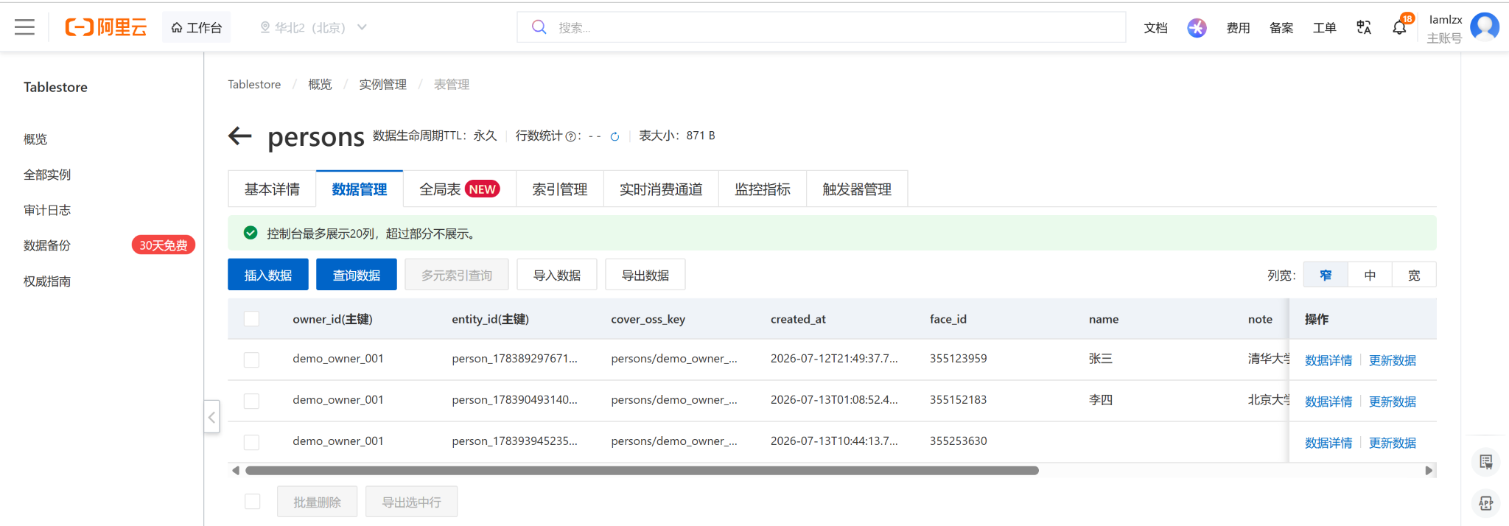Open the feedback survey floating icon

pyautogui.click(x=1485, y=462)
